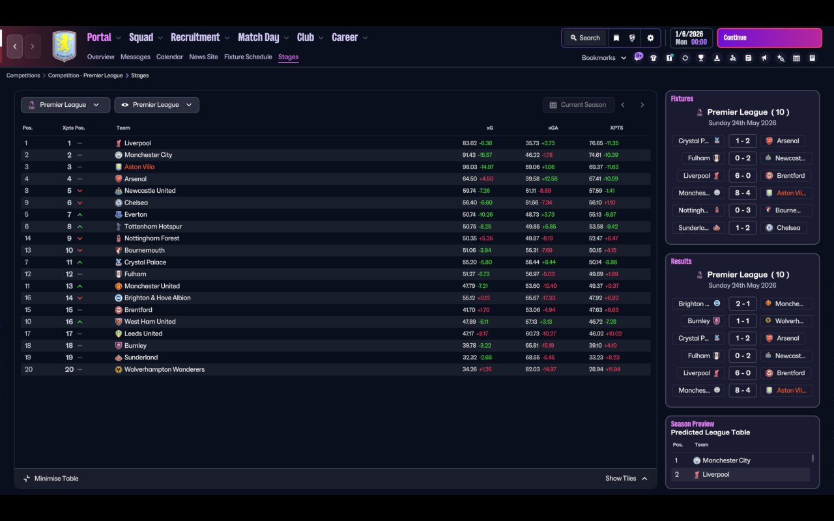834x521 pixels.
Task: Open the calendar icon bookmark shortcut
Action: coord(796,58)
